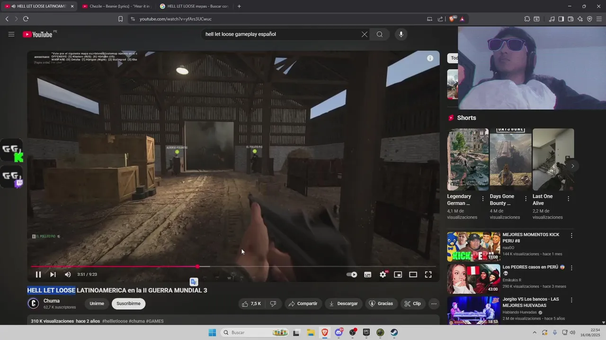Screen dimensions: 606x340
Task: Open the Days Gone Bounty short
Action: (510, 160)
